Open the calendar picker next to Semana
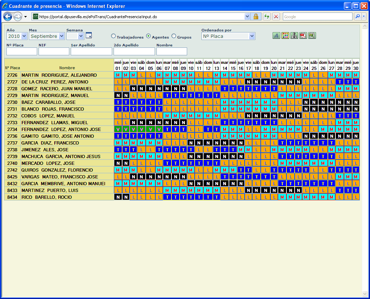This screenshot has height=299, width=370. pos(89,35)
